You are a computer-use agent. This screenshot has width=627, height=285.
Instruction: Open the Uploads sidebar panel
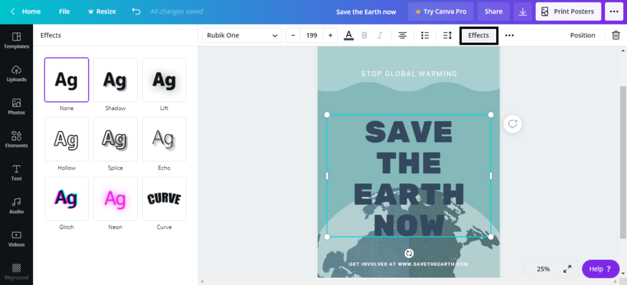(17, 74)
